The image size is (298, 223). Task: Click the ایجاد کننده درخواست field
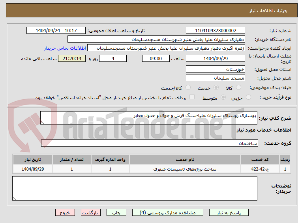click(166, 48)
